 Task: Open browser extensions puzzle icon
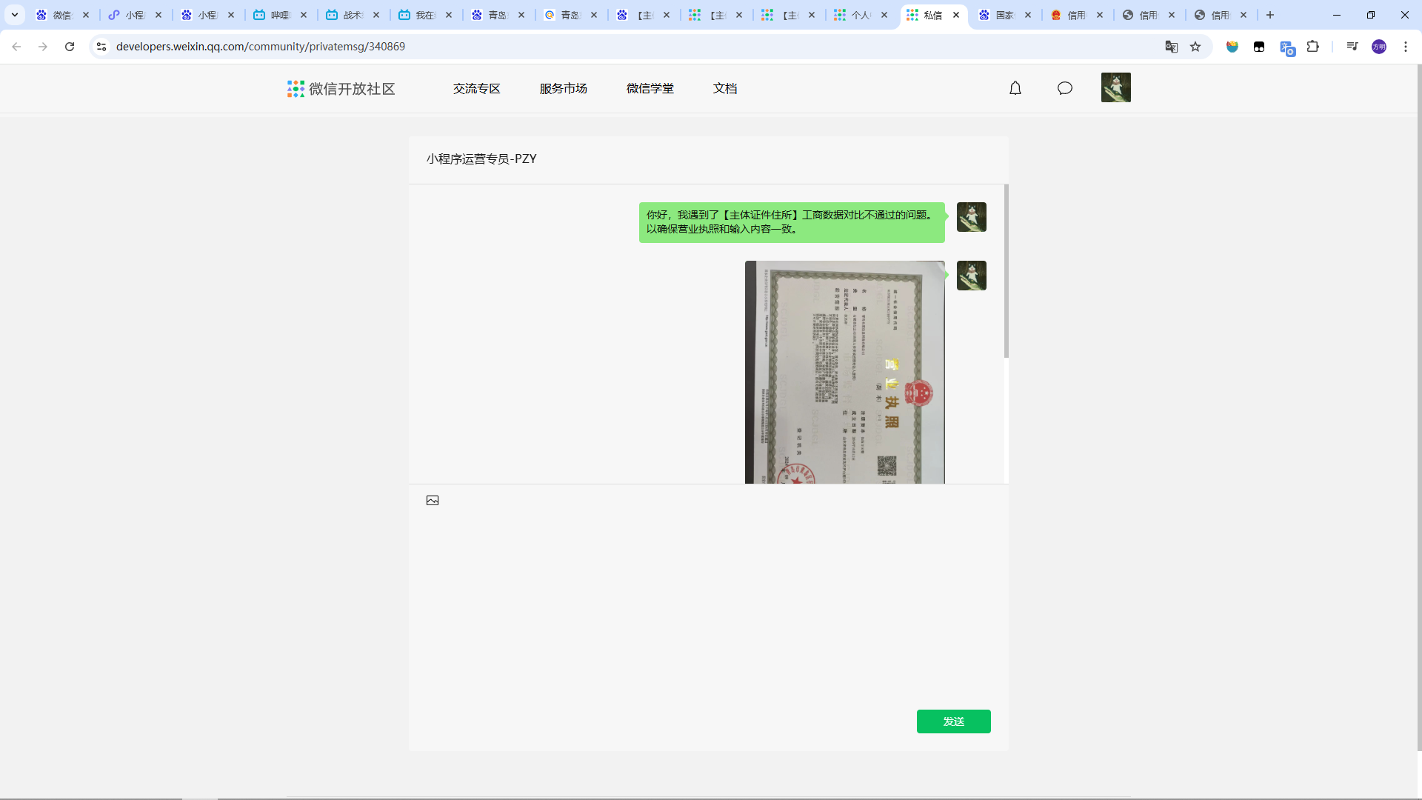point(1313,47)
